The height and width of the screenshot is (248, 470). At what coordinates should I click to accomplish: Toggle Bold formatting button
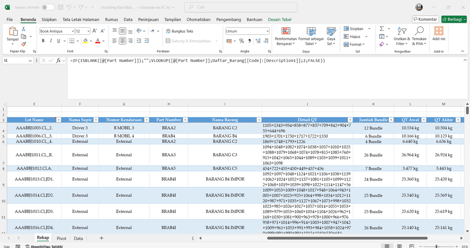tap(43, 41)
